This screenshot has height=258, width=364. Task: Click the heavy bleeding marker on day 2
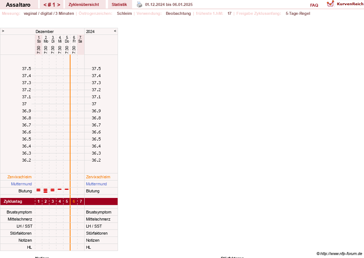pos(46,191)
